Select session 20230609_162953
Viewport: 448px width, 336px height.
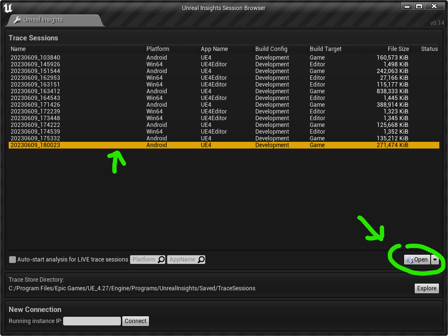coord(224,78)
